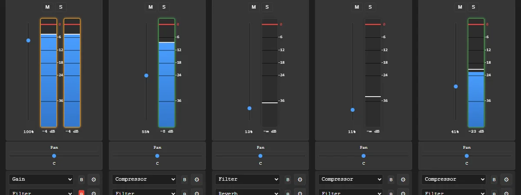Mute the channel at 13% volume
The image size is (521, 195).
coord(254,7)
